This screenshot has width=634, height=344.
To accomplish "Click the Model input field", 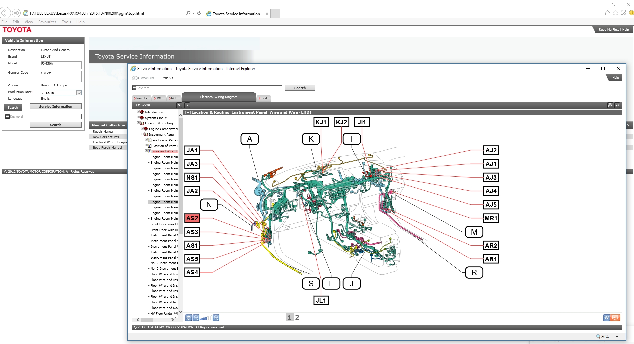I will point(61,65).
